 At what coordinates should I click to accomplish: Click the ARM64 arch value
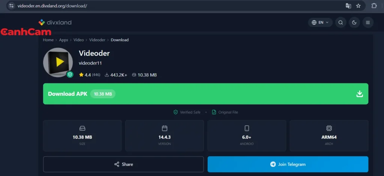pyautogui.click(x=329, y=137)
